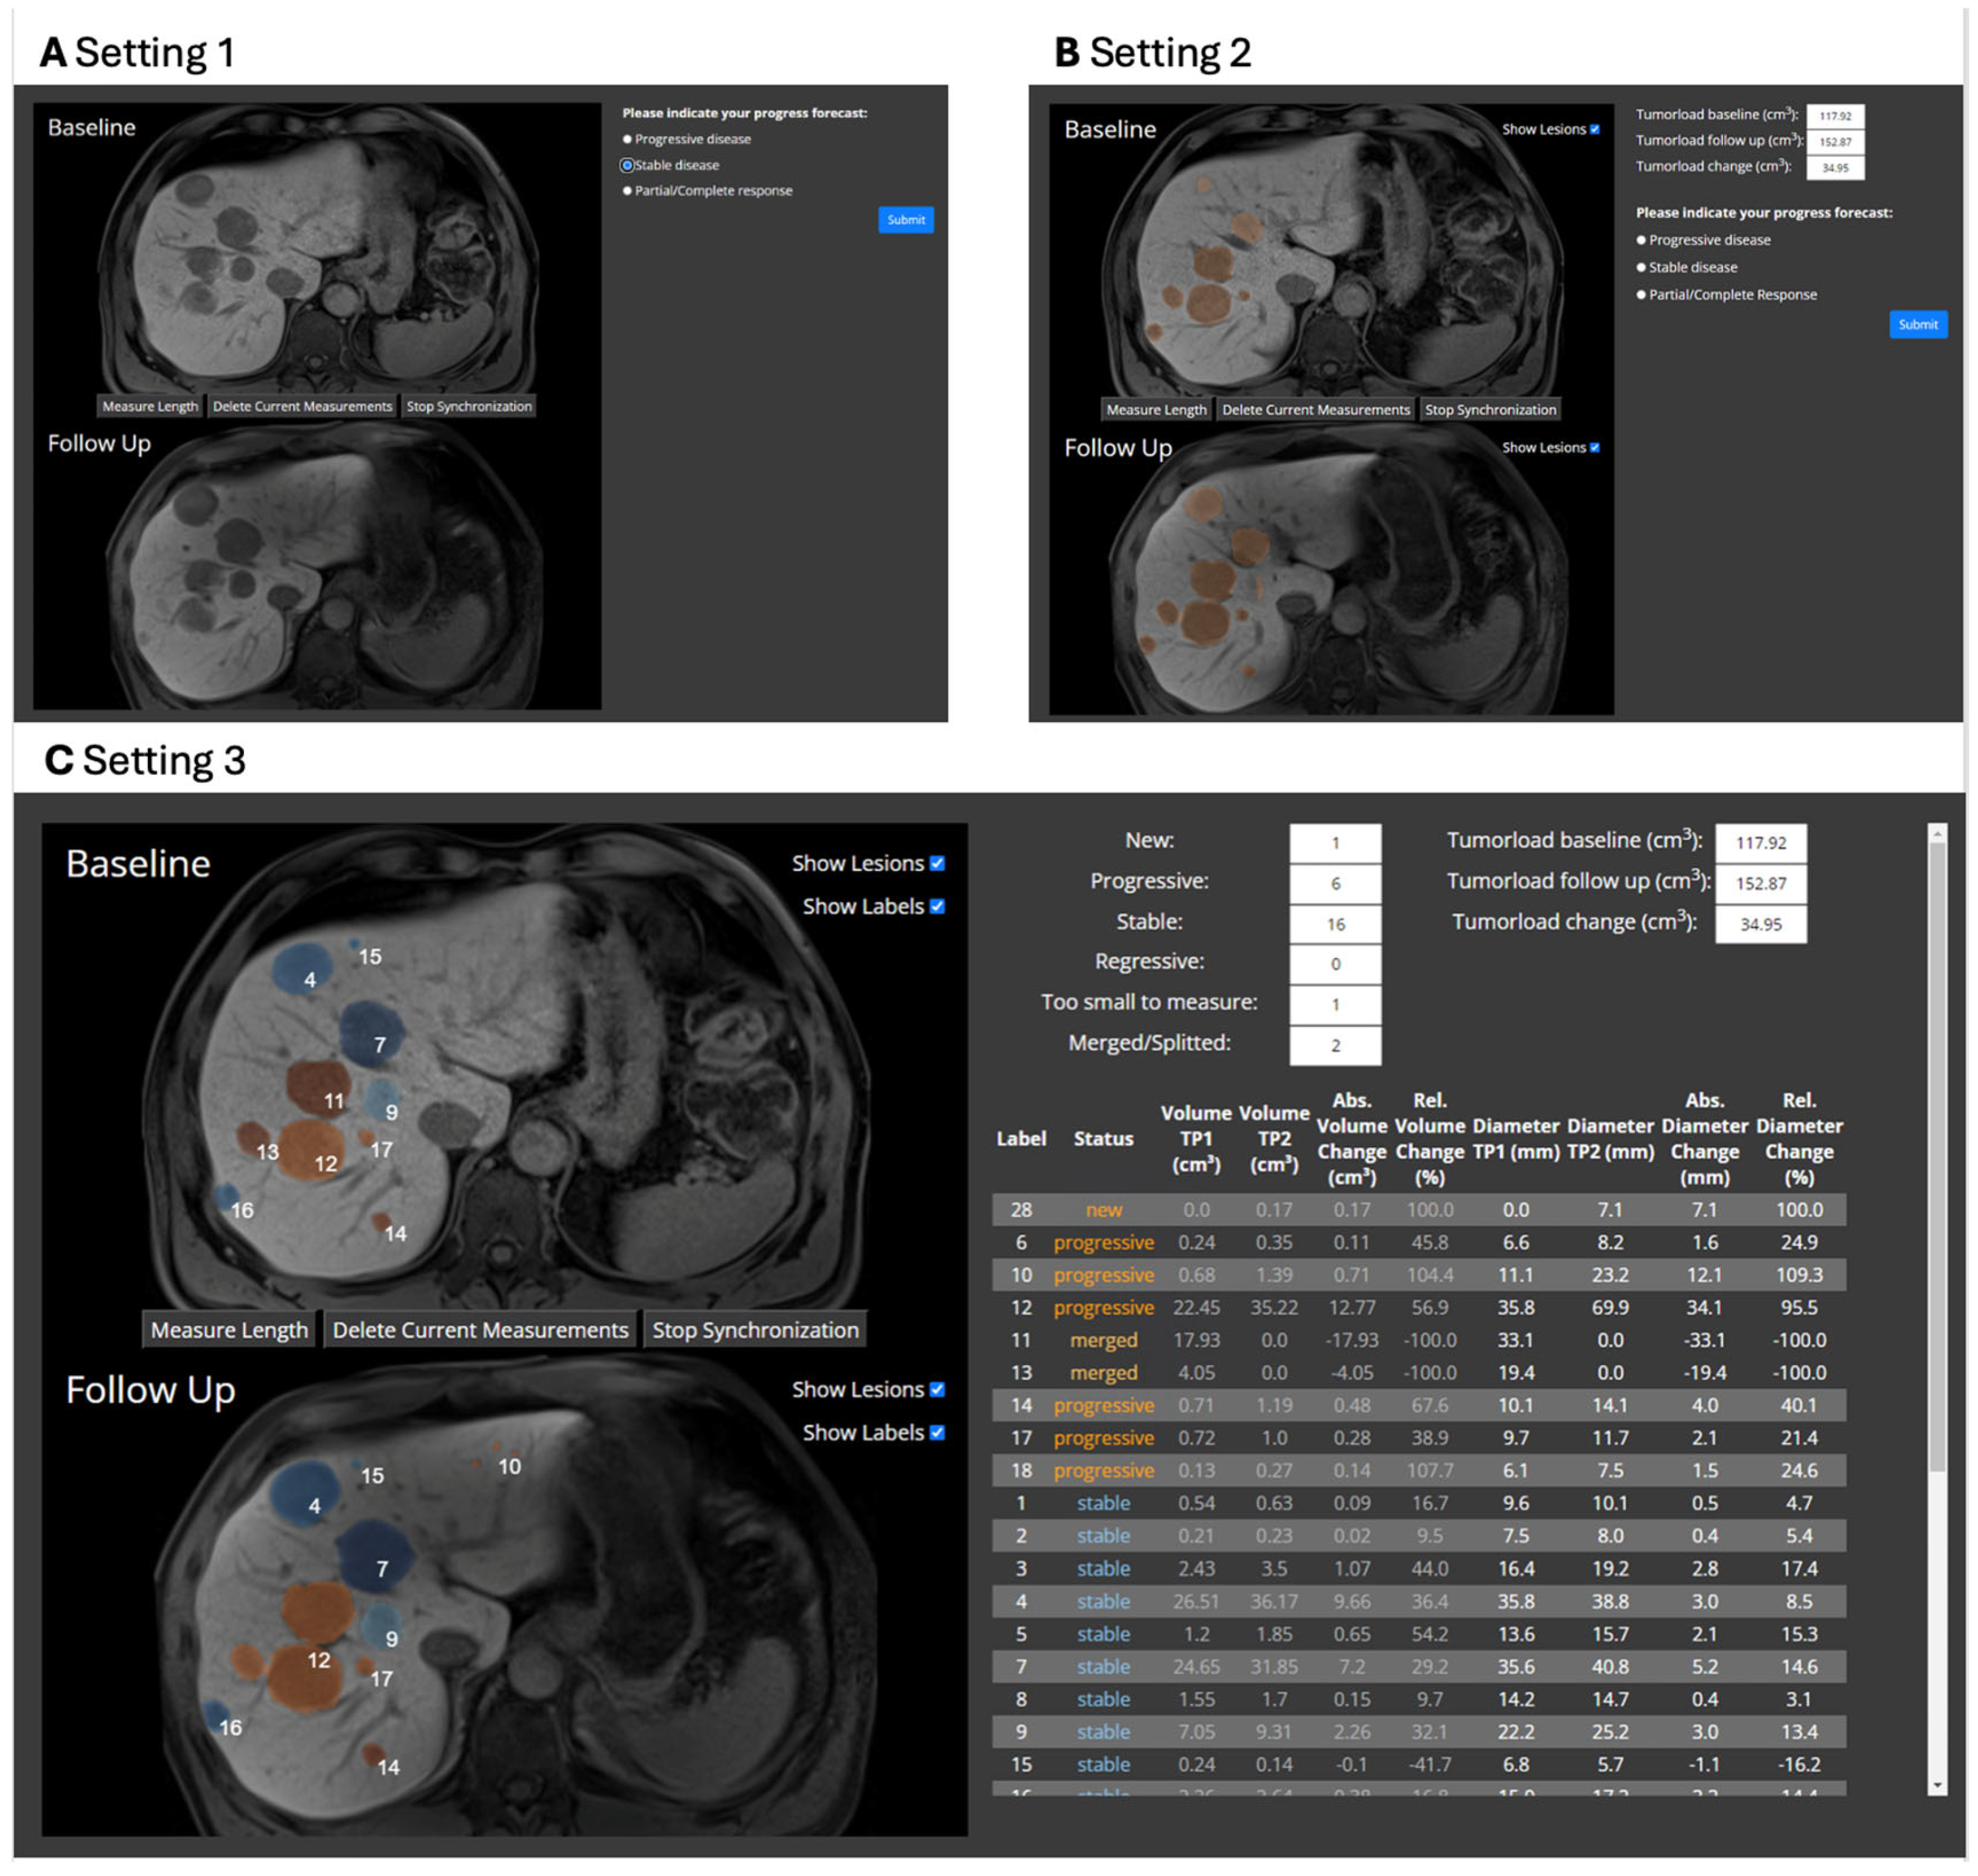
Task: Click Measure Length in Setting 3
Action: click(229, 1330)
